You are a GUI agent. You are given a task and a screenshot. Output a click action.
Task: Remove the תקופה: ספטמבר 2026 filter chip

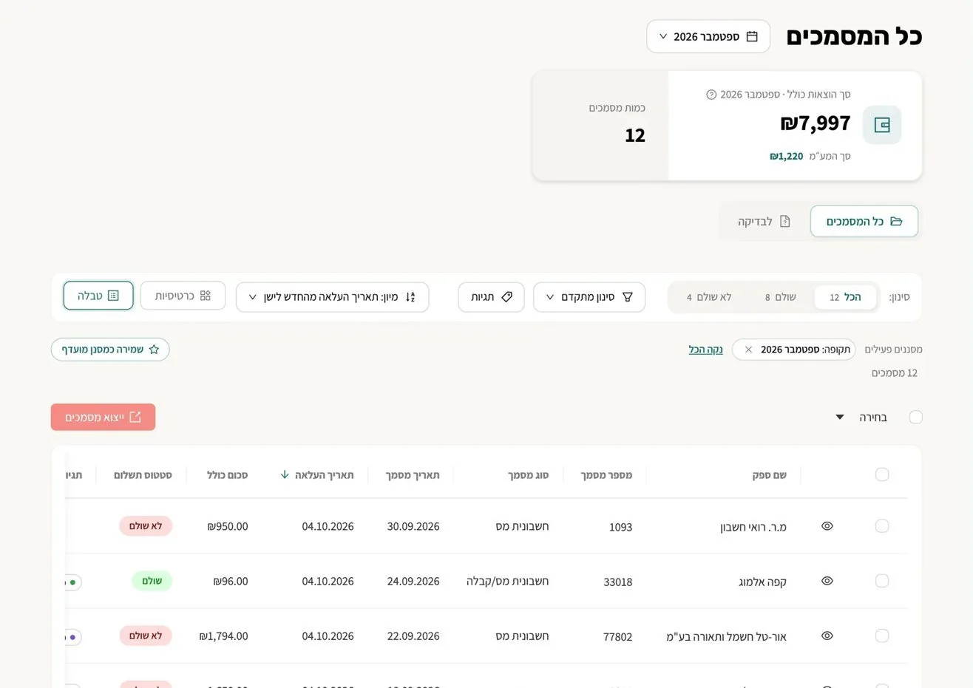[748, 350]
